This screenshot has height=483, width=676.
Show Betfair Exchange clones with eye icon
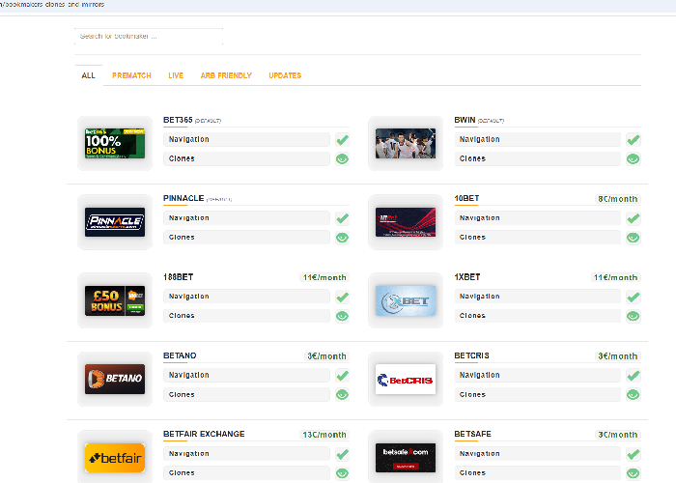[342, 472]
